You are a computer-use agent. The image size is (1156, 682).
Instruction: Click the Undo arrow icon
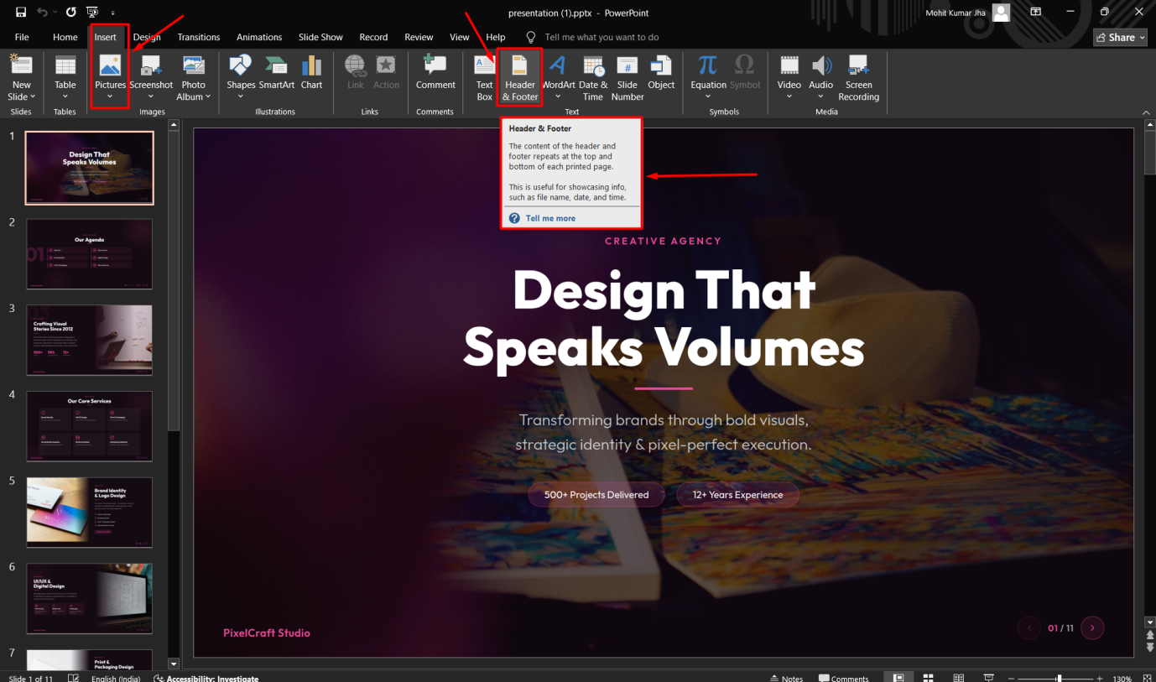click(42, 13)
